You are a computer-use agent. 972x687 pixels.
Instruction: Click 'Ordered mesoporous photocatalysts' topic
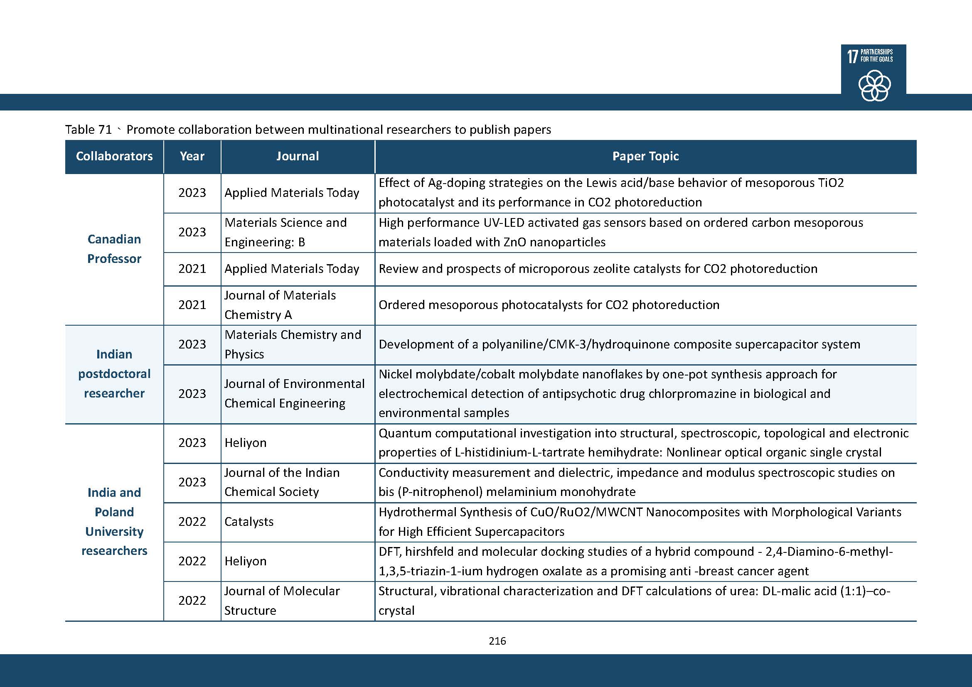[x=646, y=305]
